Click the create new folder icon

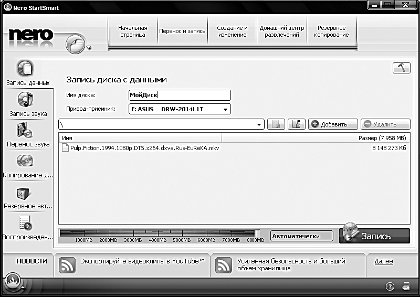(x=297, y=124)
